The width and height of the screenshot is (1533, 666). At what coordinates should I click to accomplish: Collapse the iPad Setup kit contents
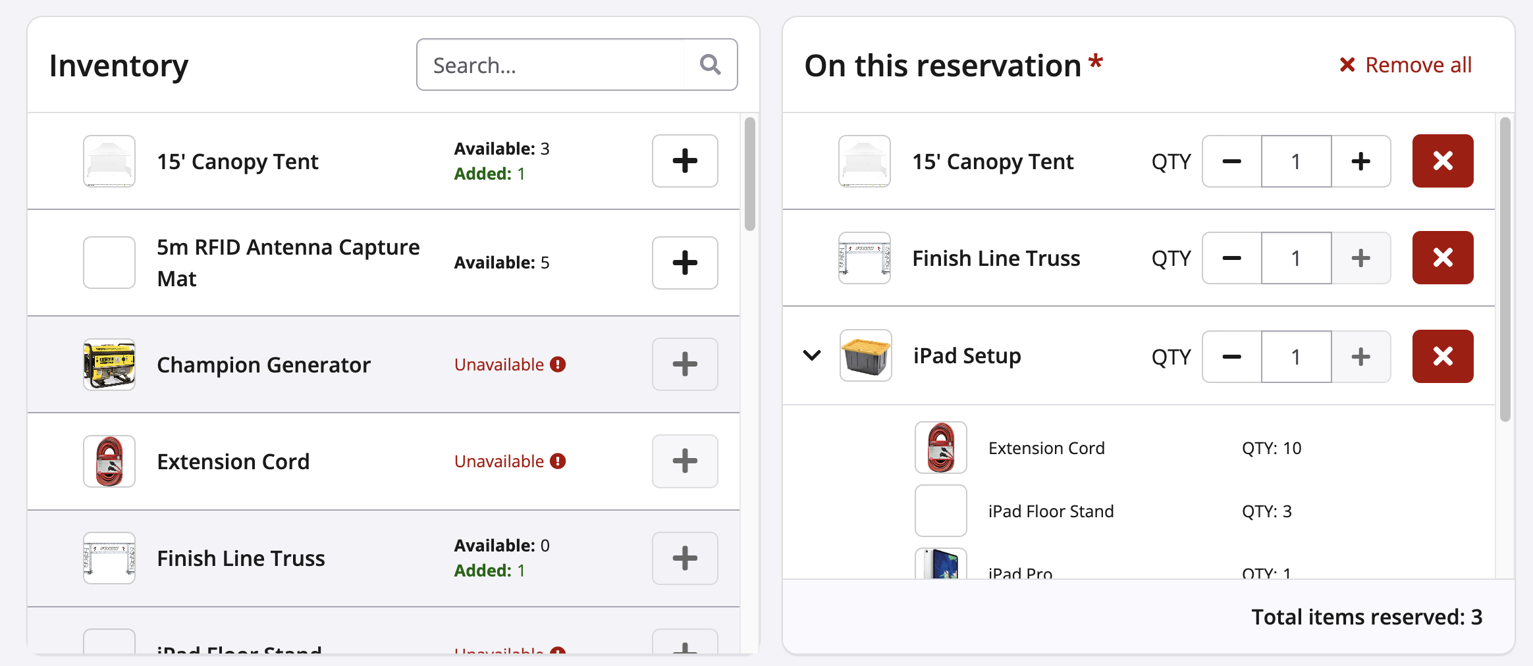(812, 356)
